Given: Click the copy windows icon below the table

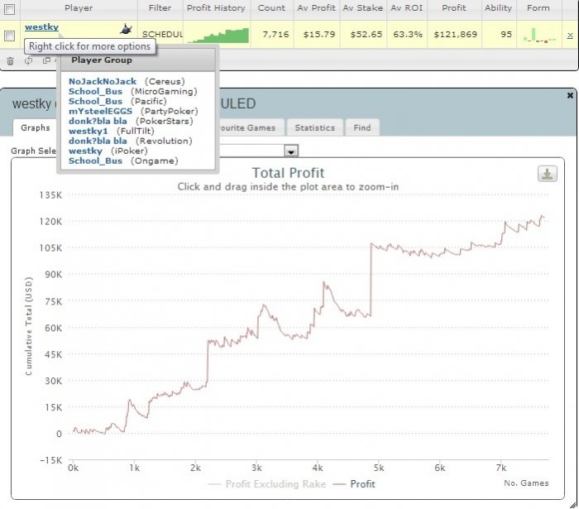Looking at the screenshot, I should click(x=46, y=60).
